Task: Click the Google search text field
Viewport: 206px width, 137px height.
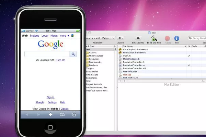Action: pyautogui.click(x=47, y=54)
